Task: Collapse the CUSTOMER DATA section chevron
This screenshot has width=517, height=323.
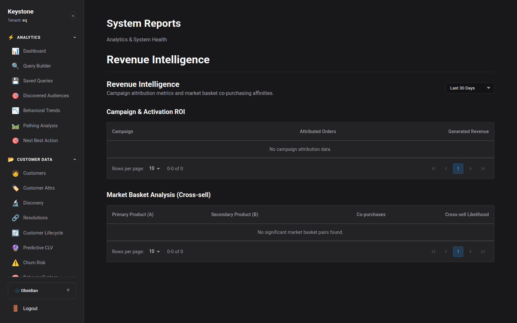Action: pos(75,159)
